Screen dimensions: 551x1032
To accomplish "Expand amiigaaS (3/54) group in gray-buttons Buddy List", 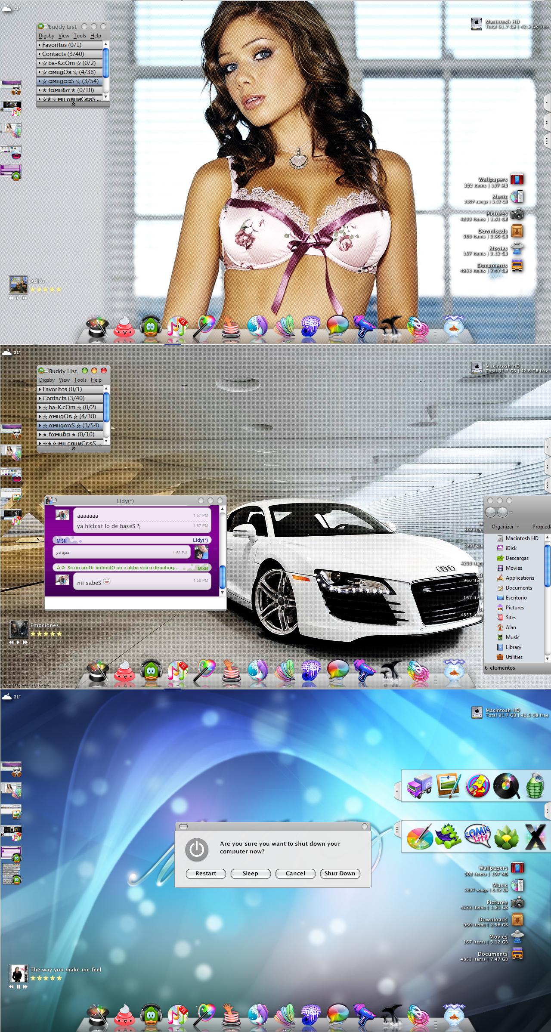I will [x=70, y=81].
